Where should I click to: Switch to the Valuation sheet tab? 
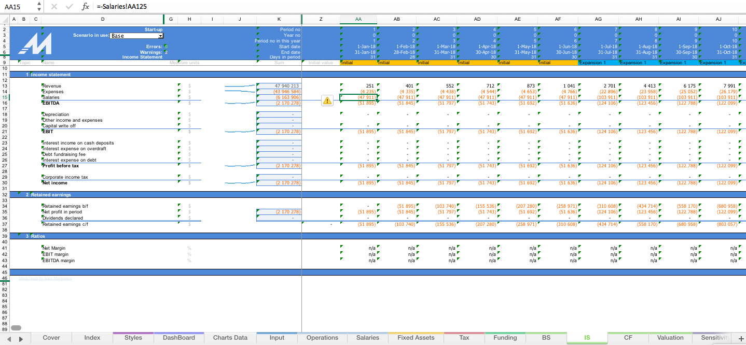(670, 337)
